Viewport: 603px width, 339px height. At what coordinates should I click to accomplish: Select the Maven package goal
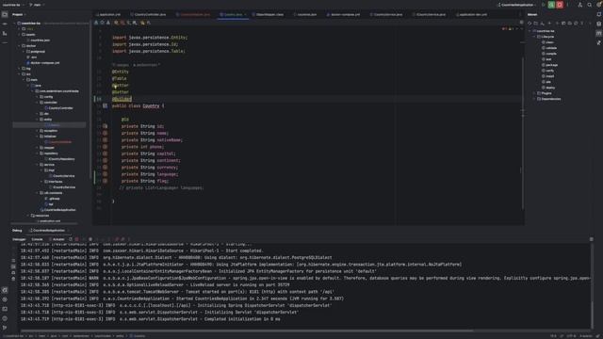point(550,65)
